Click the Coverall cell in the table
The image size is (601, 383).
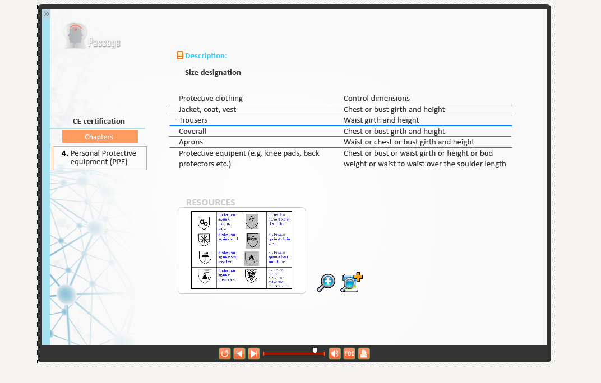192,131
